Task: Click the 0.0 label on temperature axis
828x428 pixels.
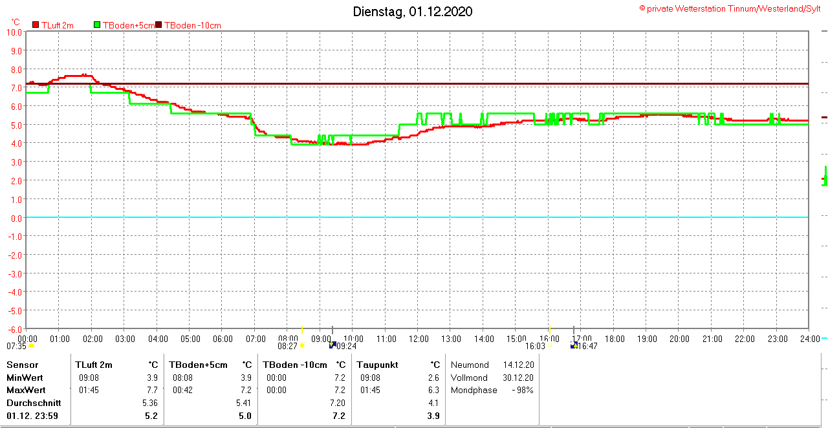Action: [x=14, y=218]
